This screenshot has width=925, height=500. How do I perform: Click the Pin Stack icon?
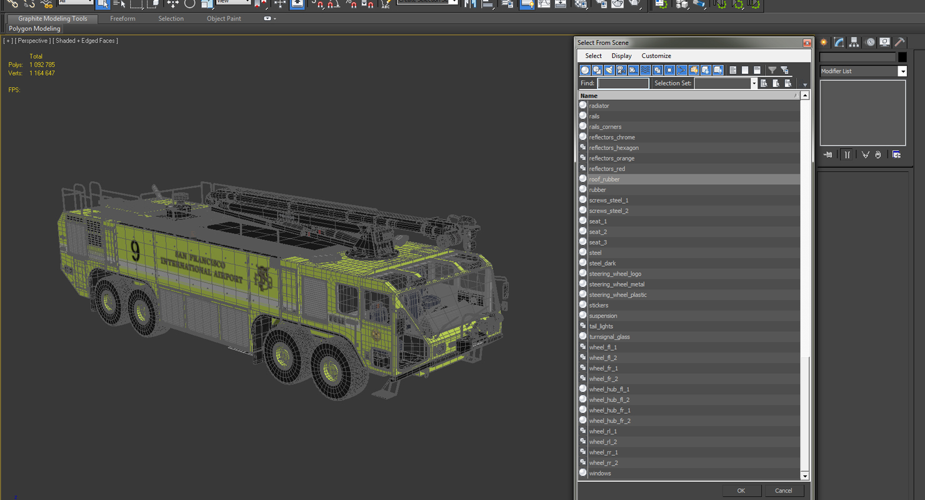pyautogui.click(x=828, y=154)
